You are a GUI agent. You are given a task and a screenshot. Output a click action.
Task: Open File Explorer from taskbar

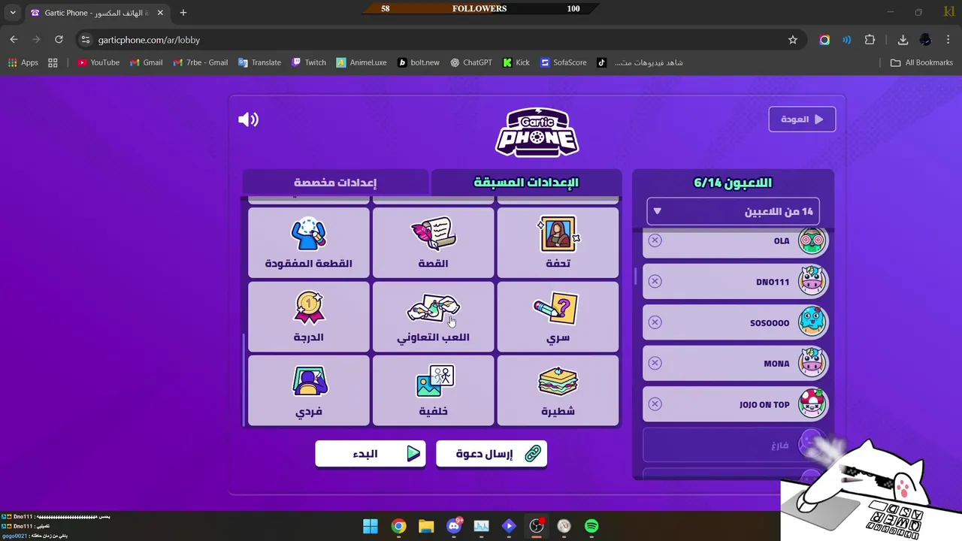point(426,526)
